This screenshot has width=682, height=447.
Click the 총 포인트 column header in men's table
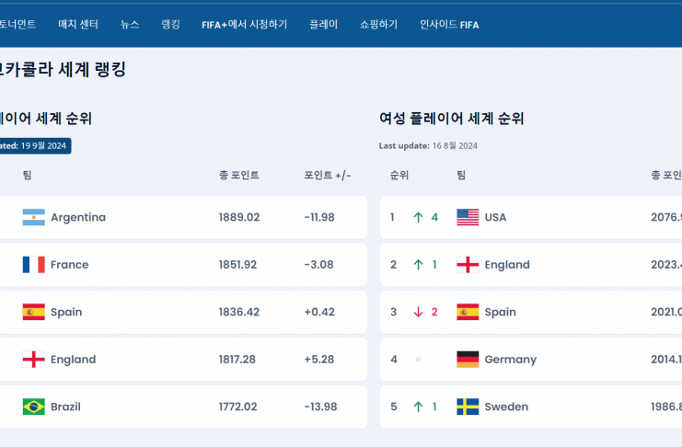(239, 175)
